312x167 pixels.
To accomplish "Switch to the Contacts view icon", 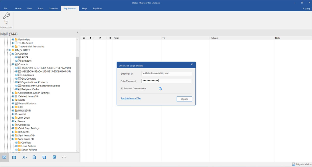I will 24,157.
